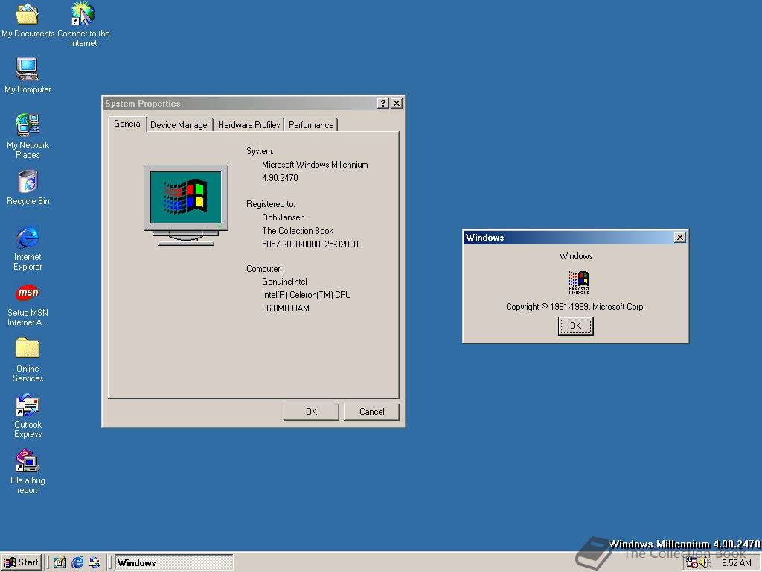Image resolution: width=762 pixels, height=572 pixels.
Task: Open the Performance tab
Action: pos(311,125)
